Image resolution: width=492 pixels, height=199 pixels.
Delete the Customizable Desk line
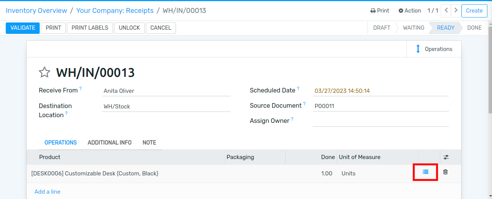click(x=445, y=172)
